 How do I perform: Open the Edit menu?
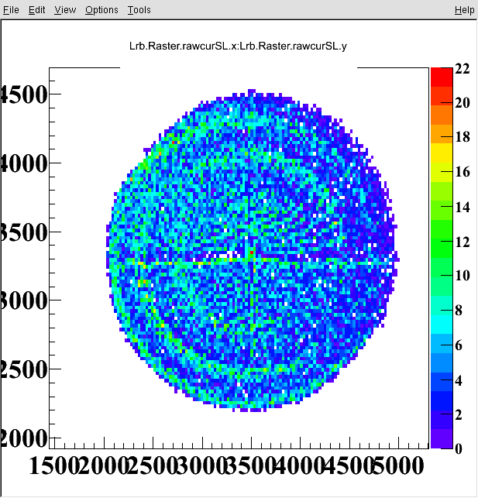pos(37,10)
